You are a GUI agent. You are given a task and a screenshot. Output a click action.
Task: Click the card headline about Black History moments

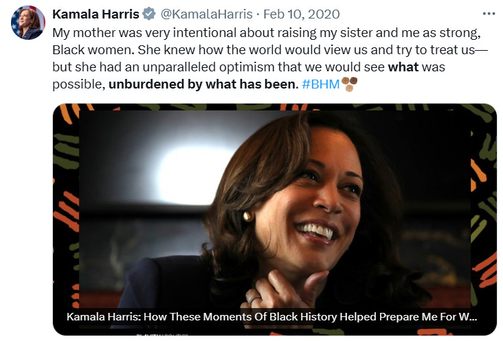coord(271,317)
